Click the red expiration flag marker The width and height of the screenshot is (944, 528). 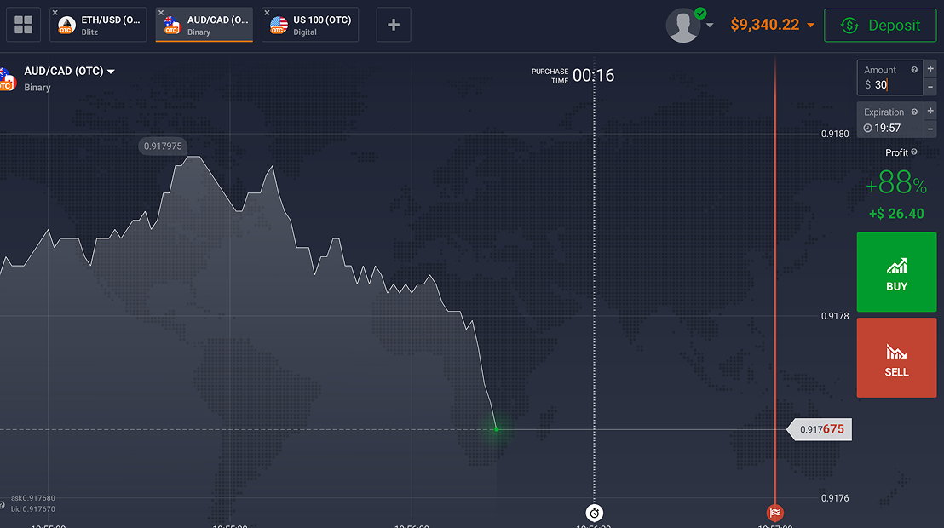[x=774, y=513]
